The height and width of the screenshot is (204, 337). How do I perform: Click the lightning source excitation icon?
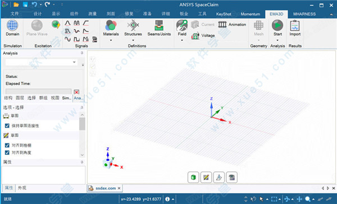(56, 24)
